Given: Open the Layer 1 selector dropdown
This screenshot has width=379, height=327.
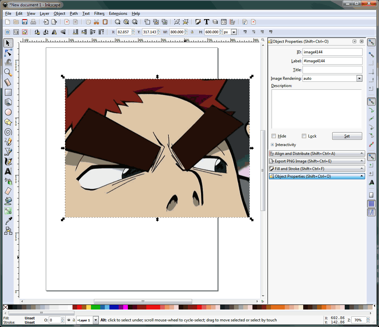Looking at the screenshot, I should pos(96,320).
